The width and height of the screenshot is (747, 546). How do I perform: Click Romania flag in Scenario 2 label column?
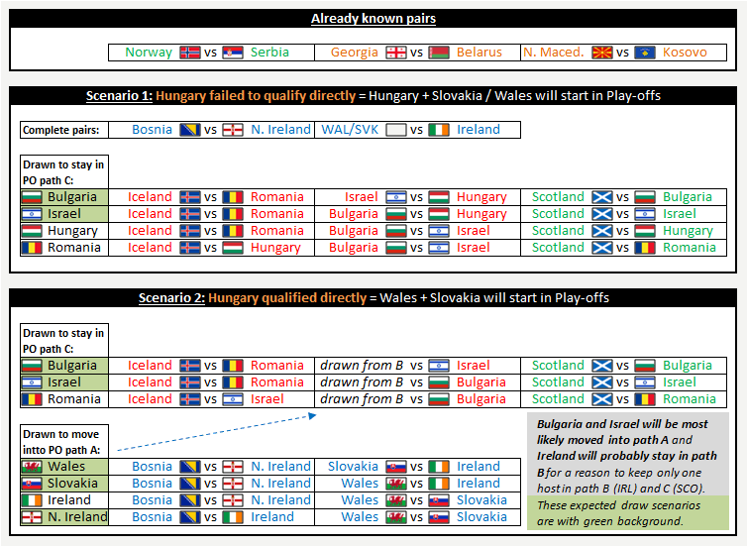click(x=32, y=399)
